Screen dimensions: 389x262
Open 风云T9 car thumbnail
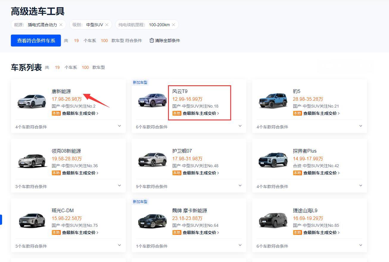point(153,100)
